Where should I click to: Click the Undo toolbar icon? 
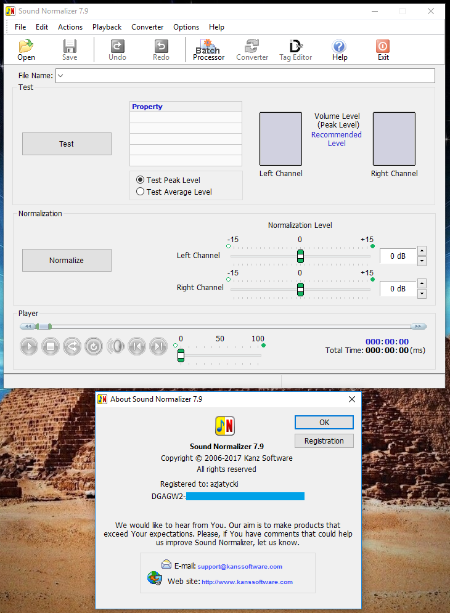[x=117, y=50]
